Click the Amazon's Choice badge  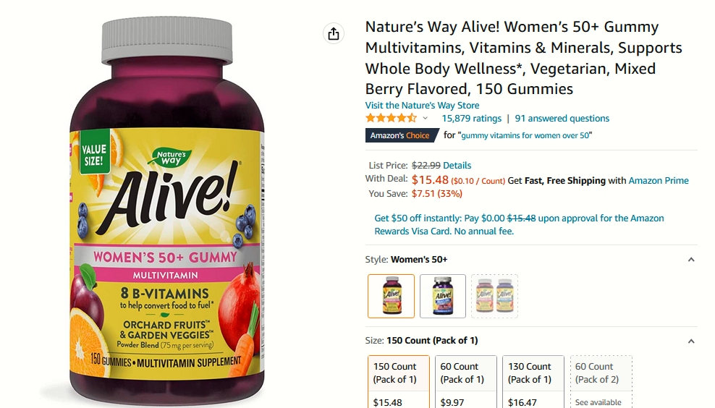(400, 135)
